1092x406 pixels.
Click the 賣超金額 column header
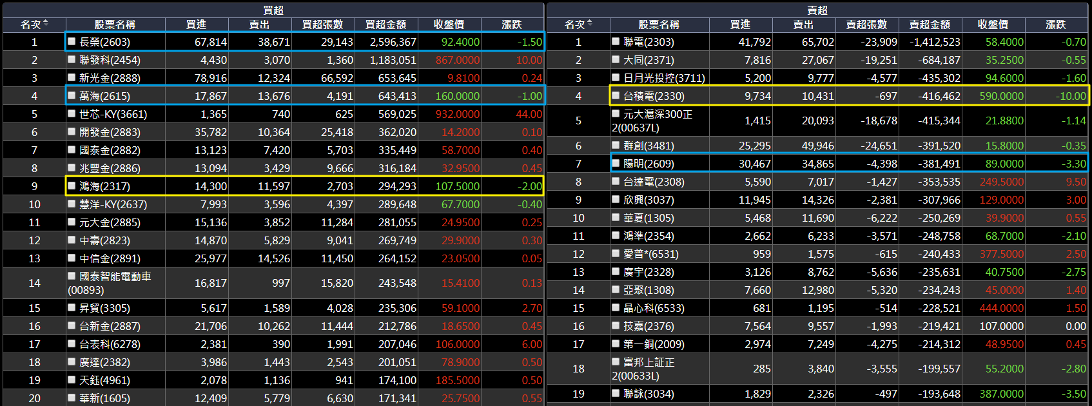(930, 24)
